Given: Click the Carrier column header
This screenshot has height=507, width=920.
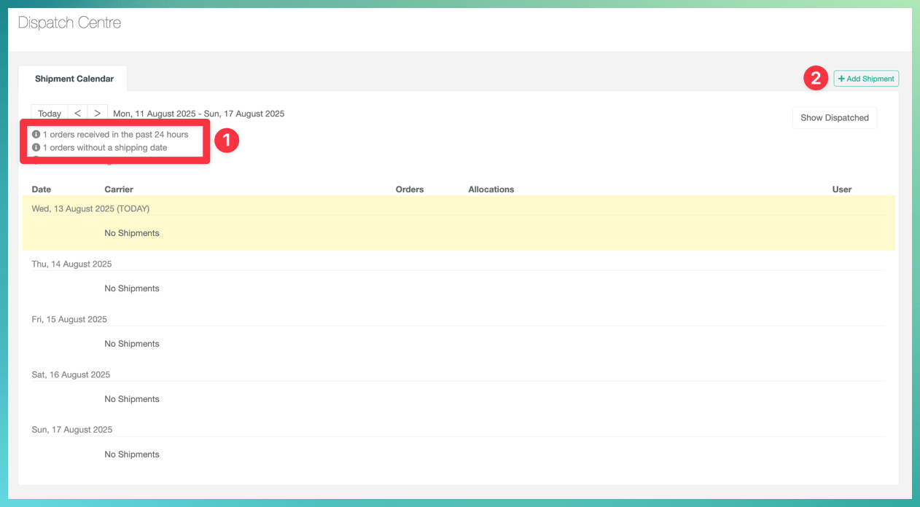Looking at the screenshot, I should 119,189.
